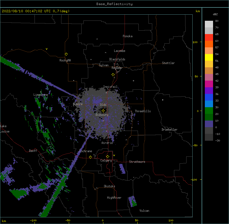Pick the slate purple 0-10 dBZ legend swatch
229x224 pixels.
click(209, 124)
